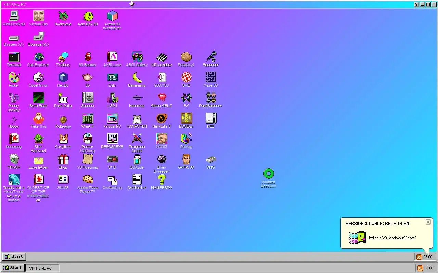Open the CodeMirror editor icon

tap(38, 80)
